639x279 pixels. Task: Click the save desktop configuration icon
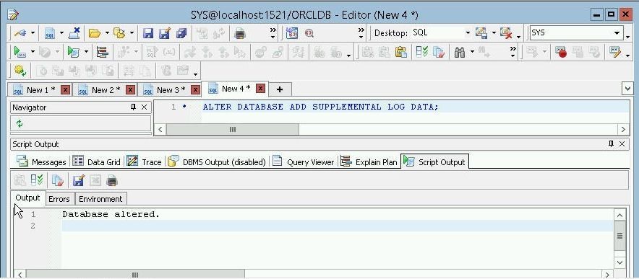coord(481,33)
